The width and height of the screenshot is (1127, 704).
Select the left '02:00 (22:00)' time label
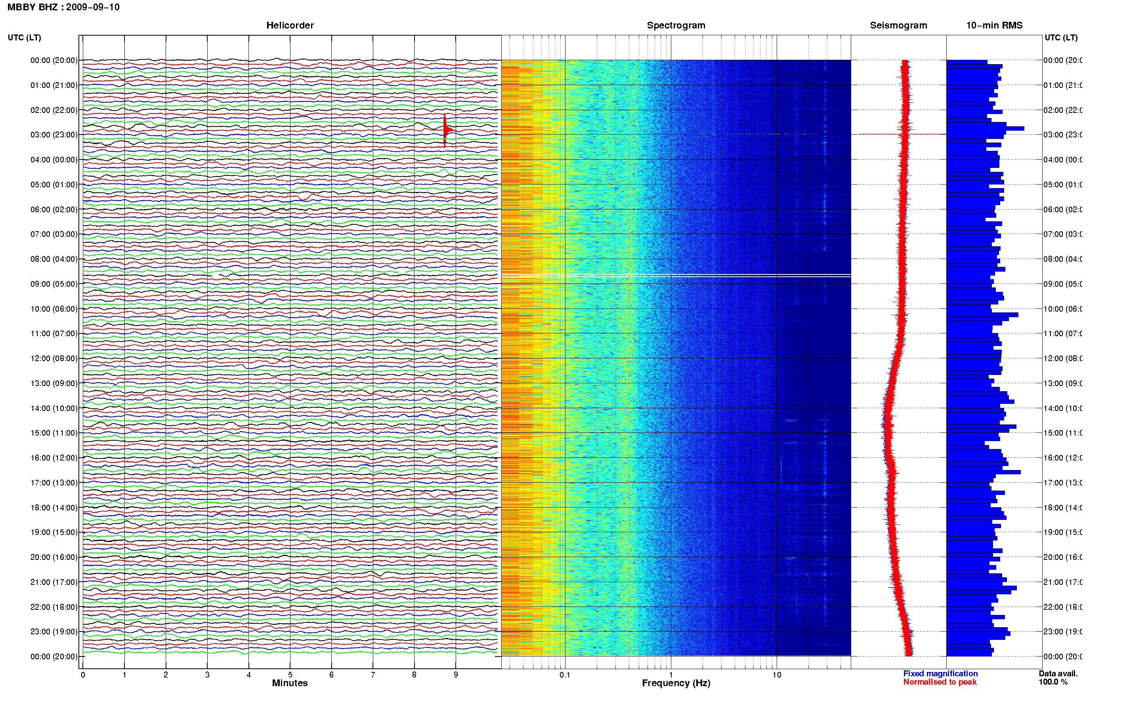pyautogui.click(x=54, y=110)
